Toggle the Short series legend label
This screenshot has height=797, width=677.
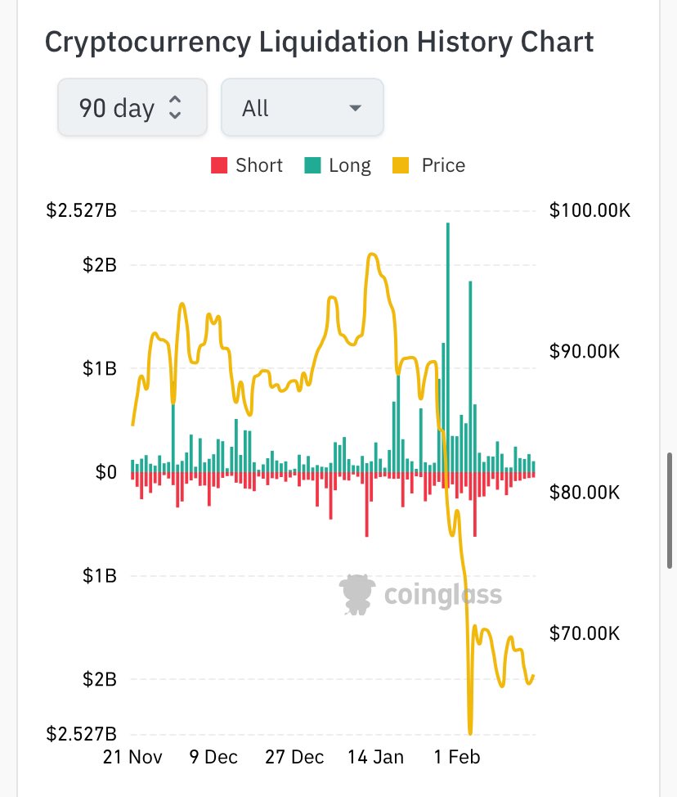coord(258,165)
